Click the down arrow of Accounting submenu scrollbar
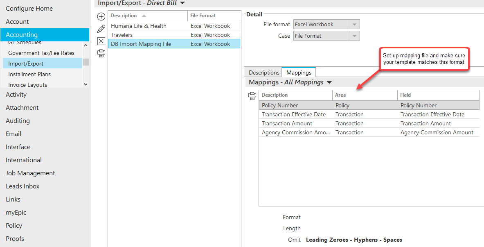The image size is (484, 247). click(86, 84)
